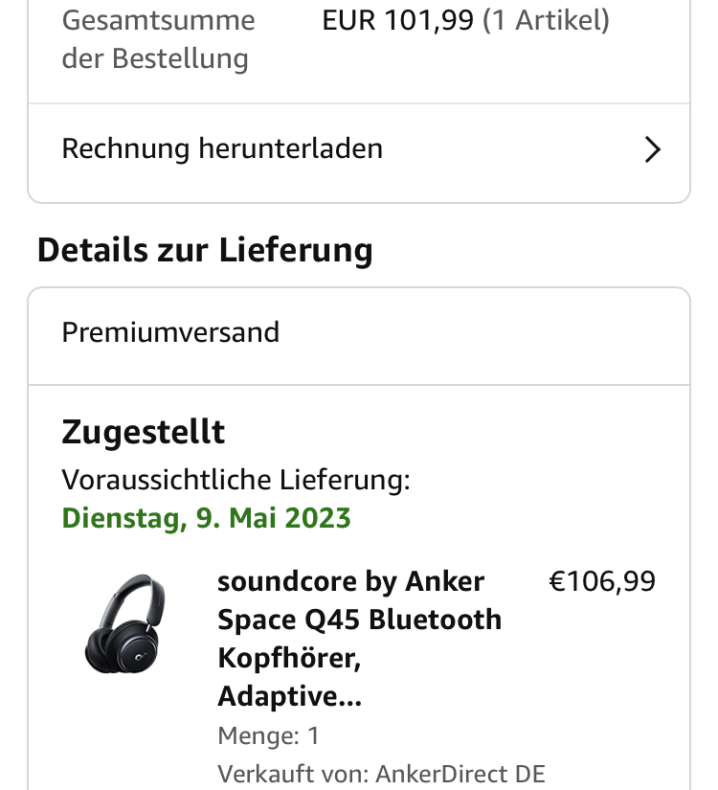Open the Soundcore headphones product image
The height and width of the screenshot is (790, 718).
[x=124, y=622]
